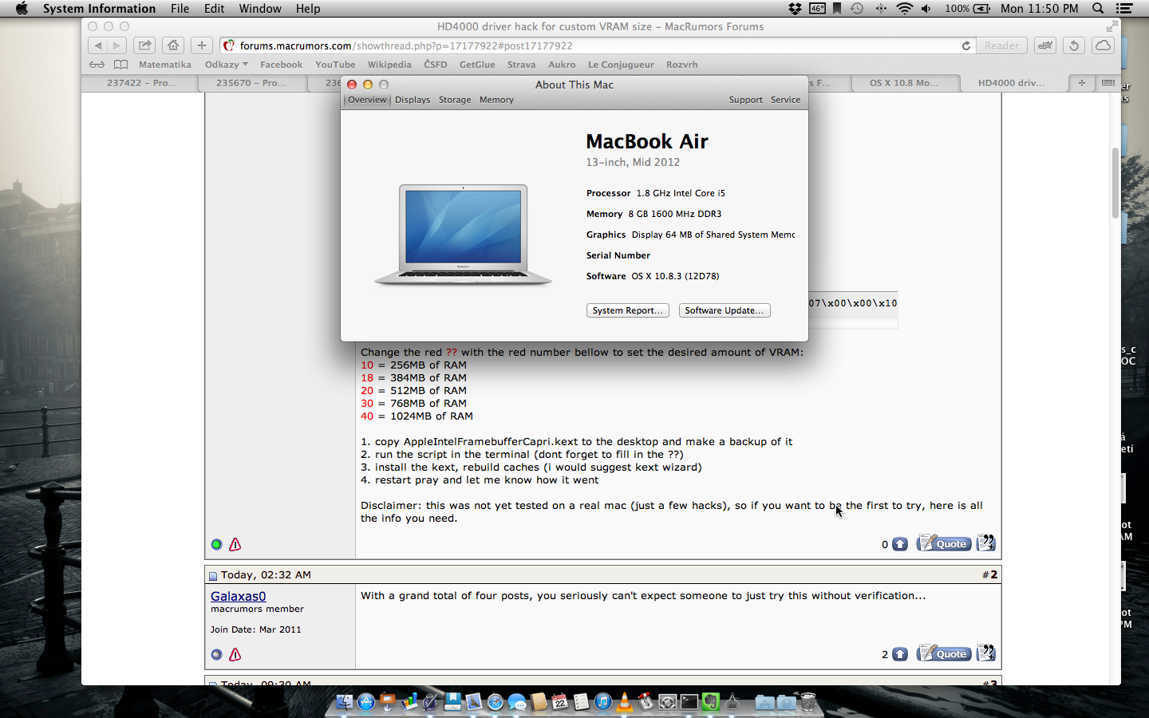1149x718 pixels.
Task: Switch to the Memory tab in About This Mac
Action: 496,100
